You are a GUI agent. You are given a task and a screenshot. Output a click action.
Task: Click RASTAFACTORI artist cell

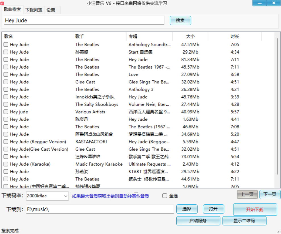[91, 142]
